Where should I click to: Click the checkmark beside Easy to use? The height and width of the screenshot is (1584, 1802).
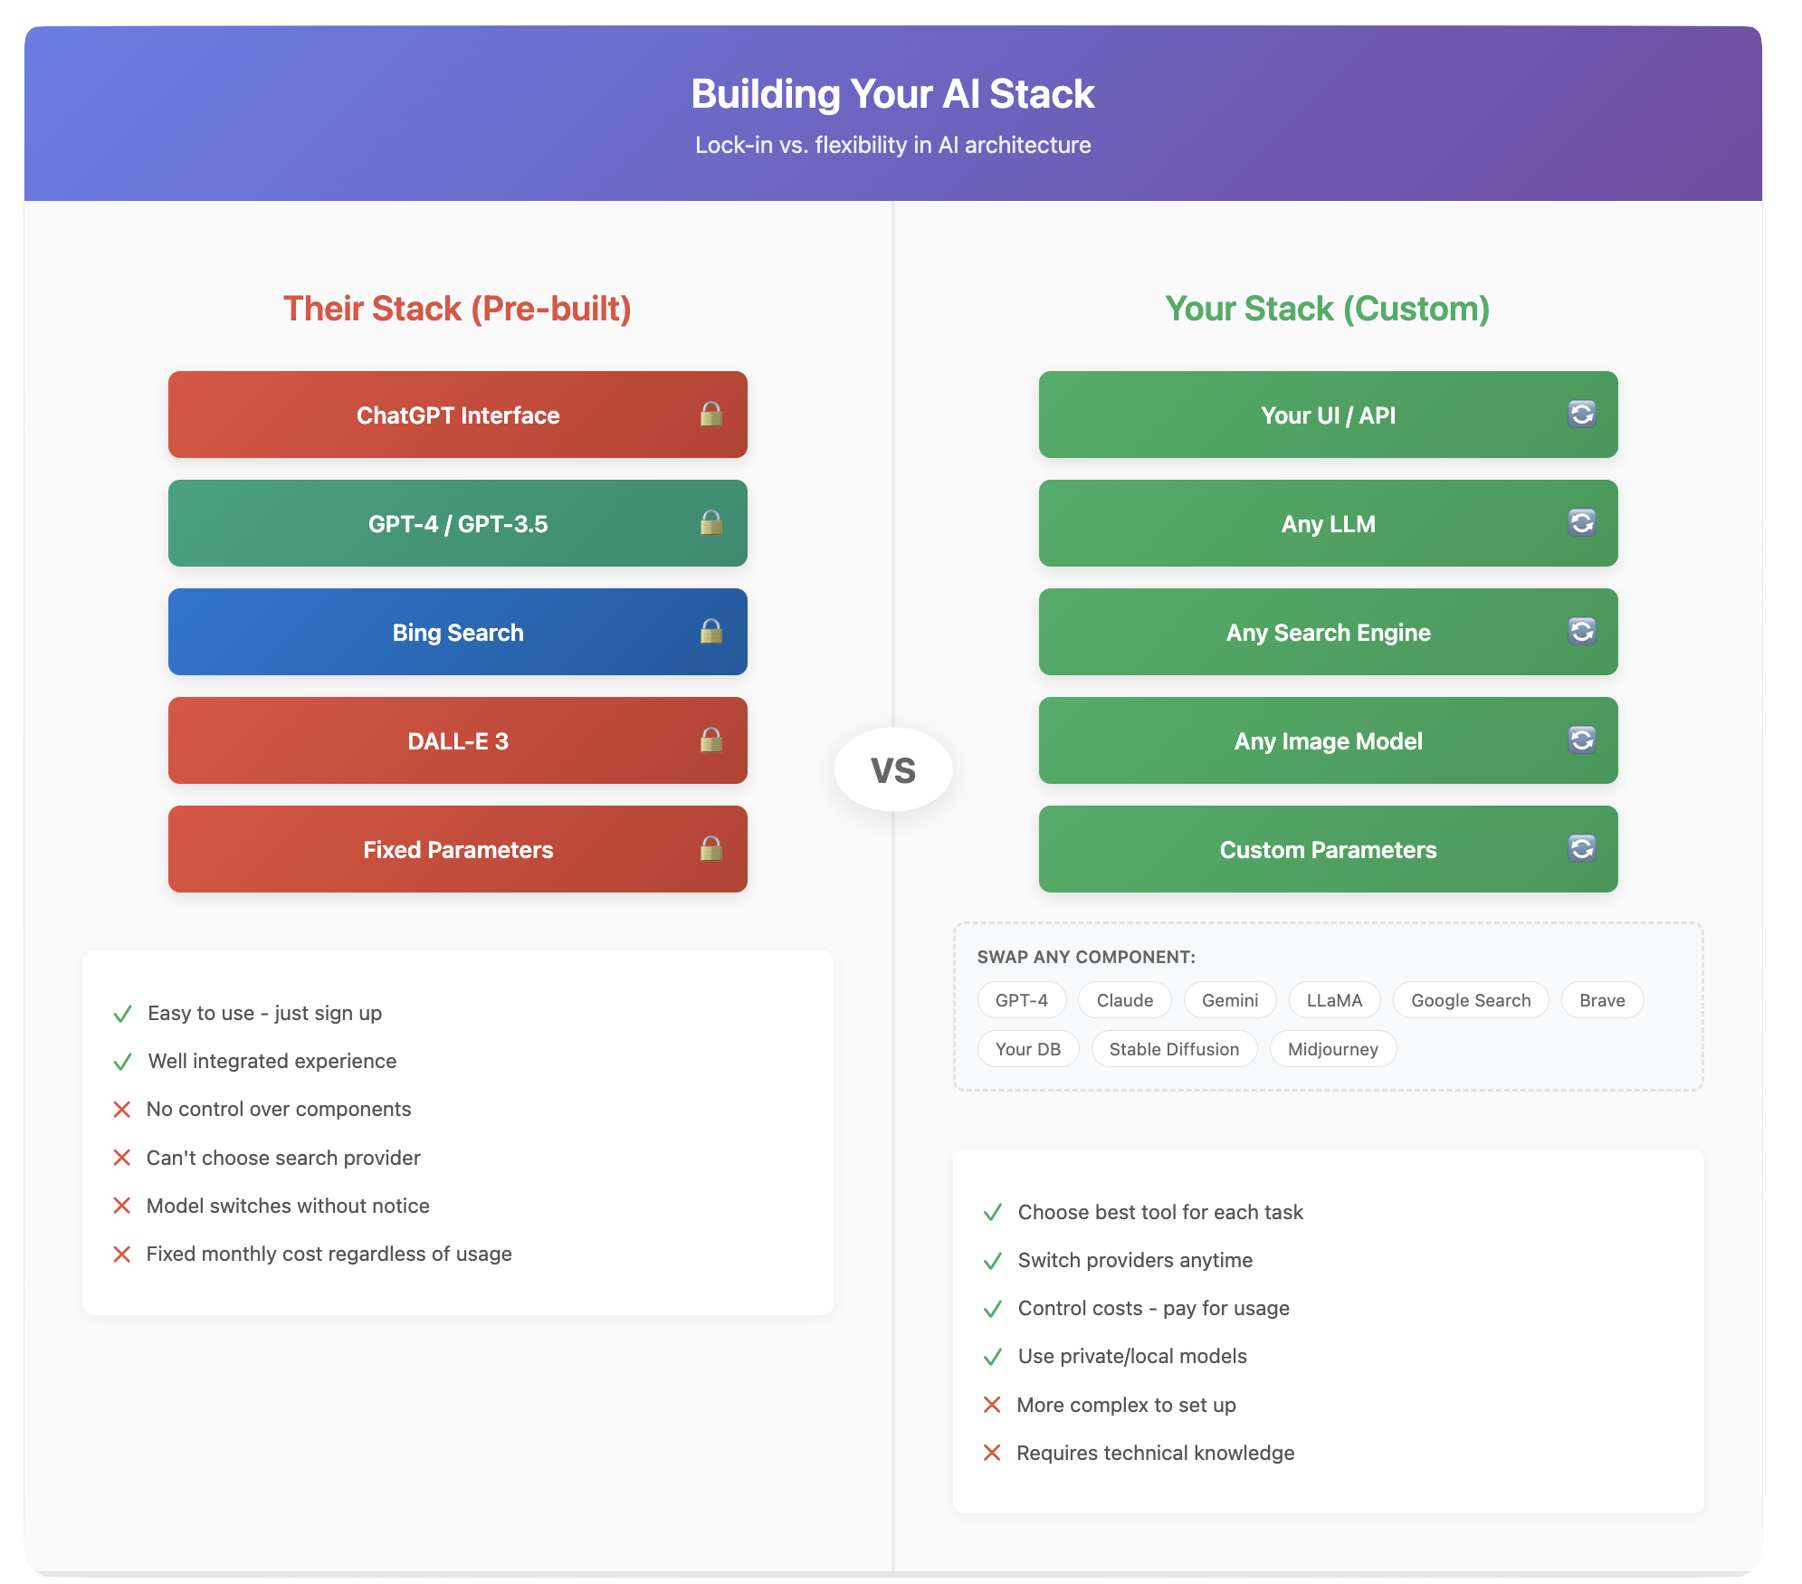coord(122,1014)
